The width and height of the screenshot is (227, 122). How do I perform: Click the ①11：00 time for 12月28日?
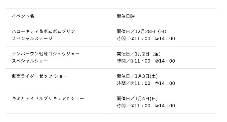[140, 38]
